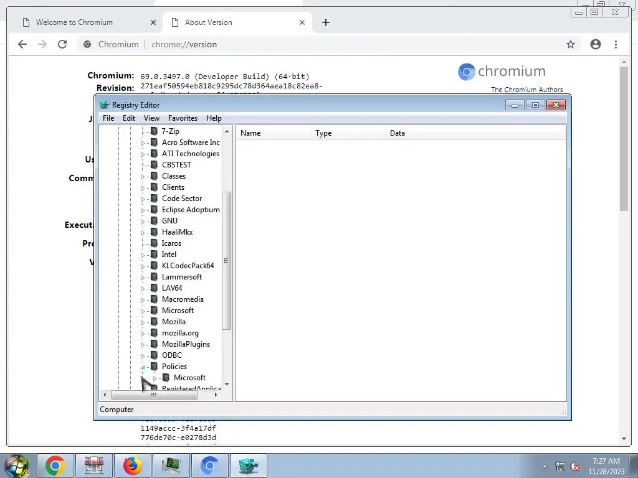
Task: Click the ATI Technologies key folder icon
Action: (155, 153)
